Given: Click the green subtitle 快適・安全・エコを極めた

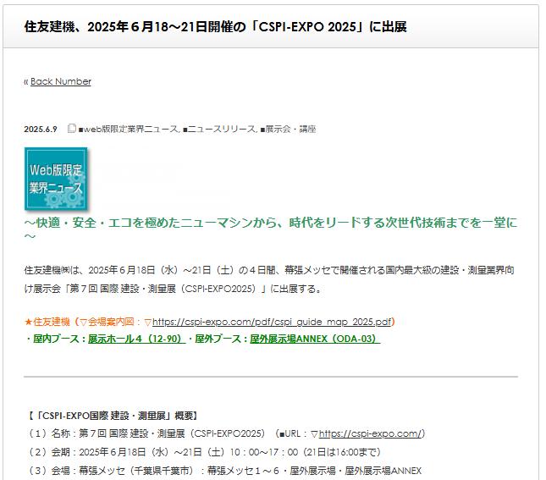Looking at the screenshot, I should [271, 229].
